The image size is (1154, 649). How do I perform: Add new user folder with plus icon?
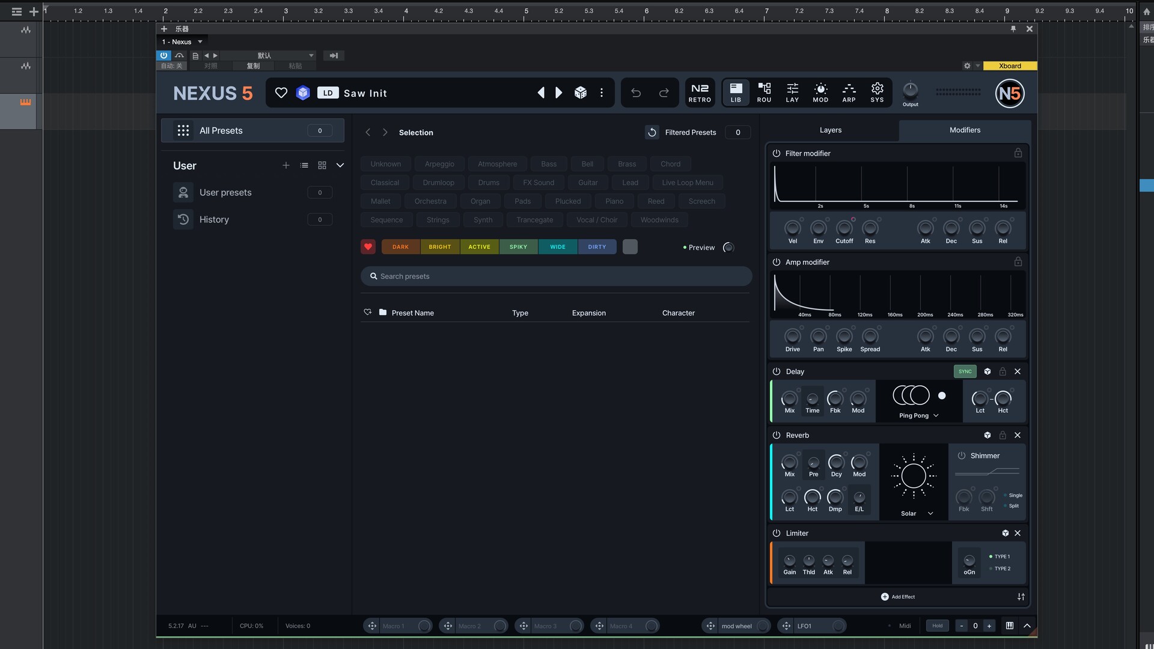[286, 165]
